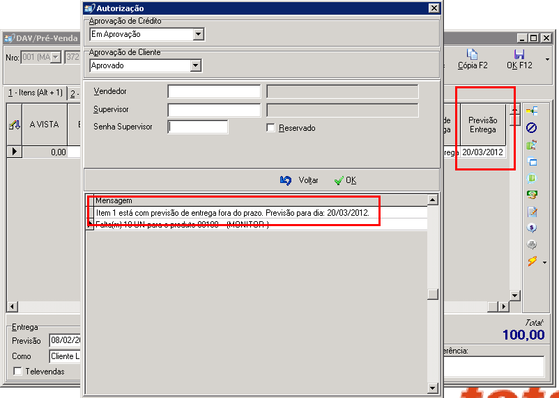Click the dollar sign speech bubble icon
The width and height of the screenshot is (559, 398).
click(532, 228)
